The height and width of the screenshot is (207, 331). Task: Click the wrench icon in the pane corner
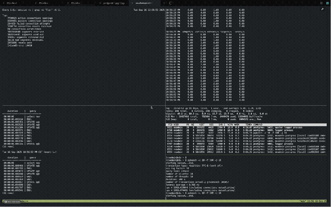[x=322, y=9]
